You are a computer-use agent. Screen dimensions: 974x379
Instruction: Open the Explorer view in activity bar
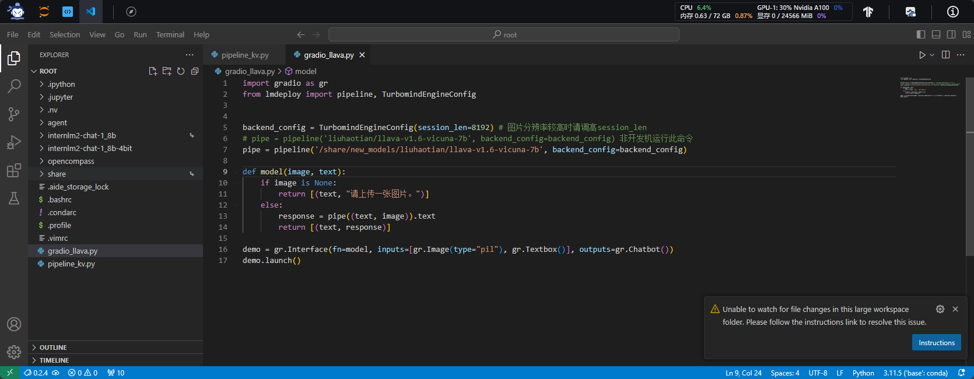pos(14,58)
